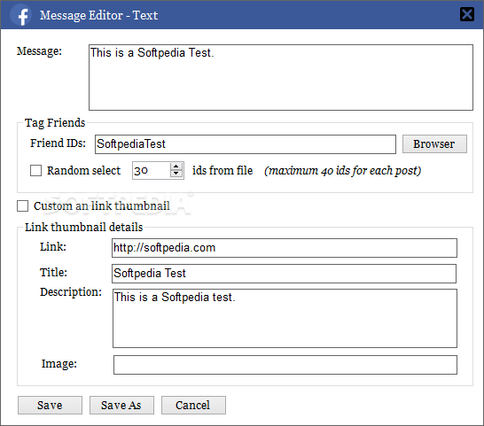Select the Title field containing Softpedia Test
Screen dimensions: 484x426
[284, 274]
